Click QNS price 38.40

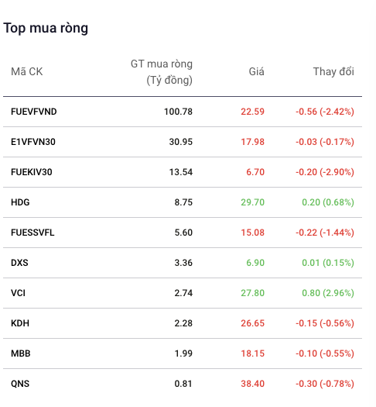(252, 384)
